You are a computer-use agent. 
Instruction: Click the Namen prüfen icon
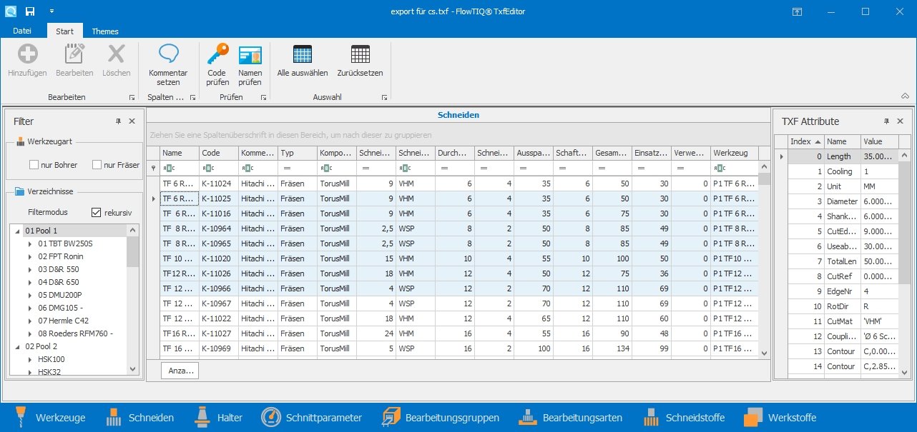pos(250,54)
